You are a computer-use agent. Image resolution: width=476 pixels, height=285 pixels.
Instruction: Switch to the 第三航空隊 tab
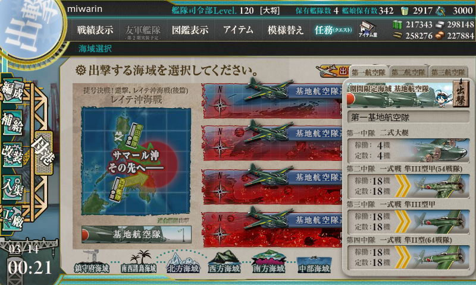[449, 72]
